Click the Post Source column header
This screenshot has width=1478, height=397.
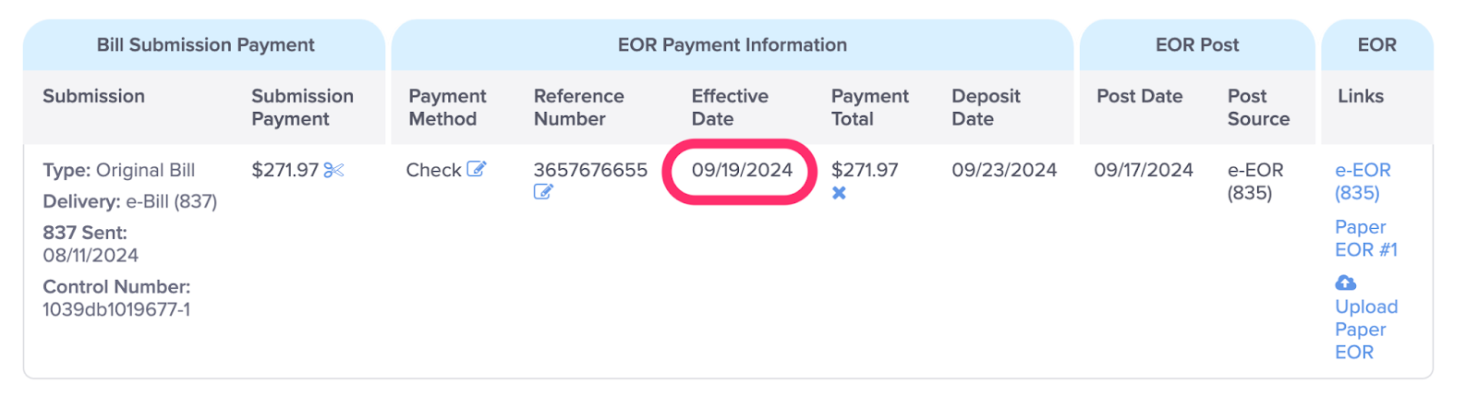tap(1258, 107)
